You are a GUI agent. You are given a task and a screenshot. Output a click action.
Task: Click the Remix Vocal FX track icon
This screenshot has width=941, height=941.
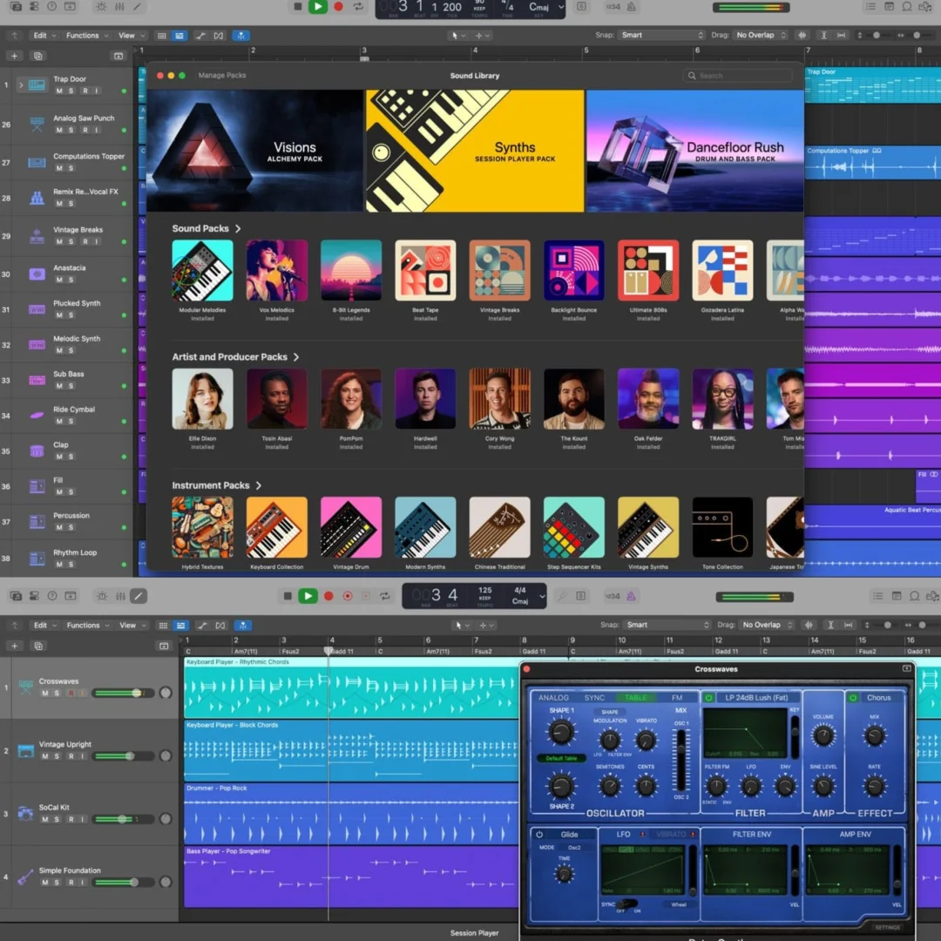point(37,198)
